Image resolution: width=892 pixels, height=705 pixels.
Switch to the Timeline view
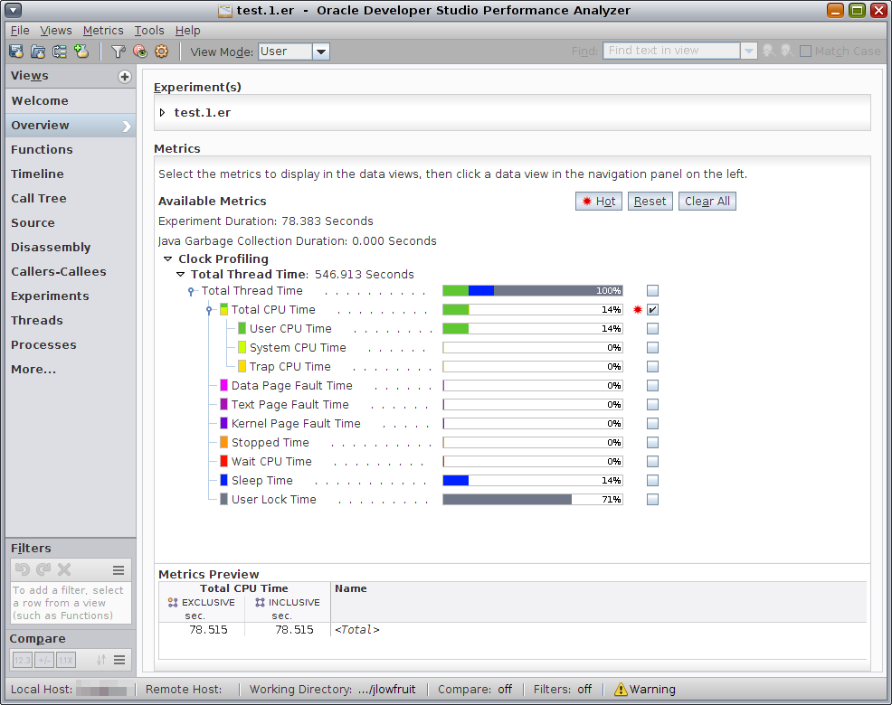click(71, 174)
